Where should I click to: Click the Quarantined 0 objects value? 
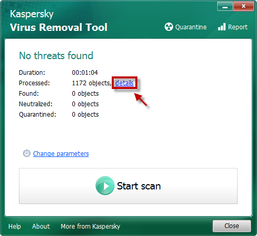[x=85, y=115]
